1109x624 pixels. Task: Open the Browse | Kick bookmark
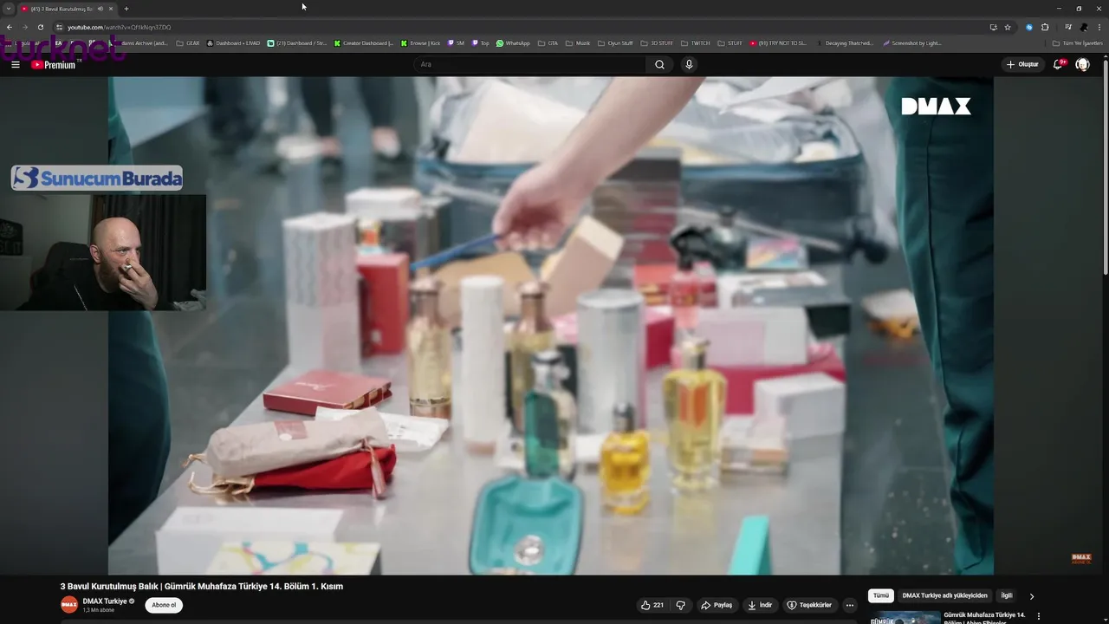coord(420,42)
